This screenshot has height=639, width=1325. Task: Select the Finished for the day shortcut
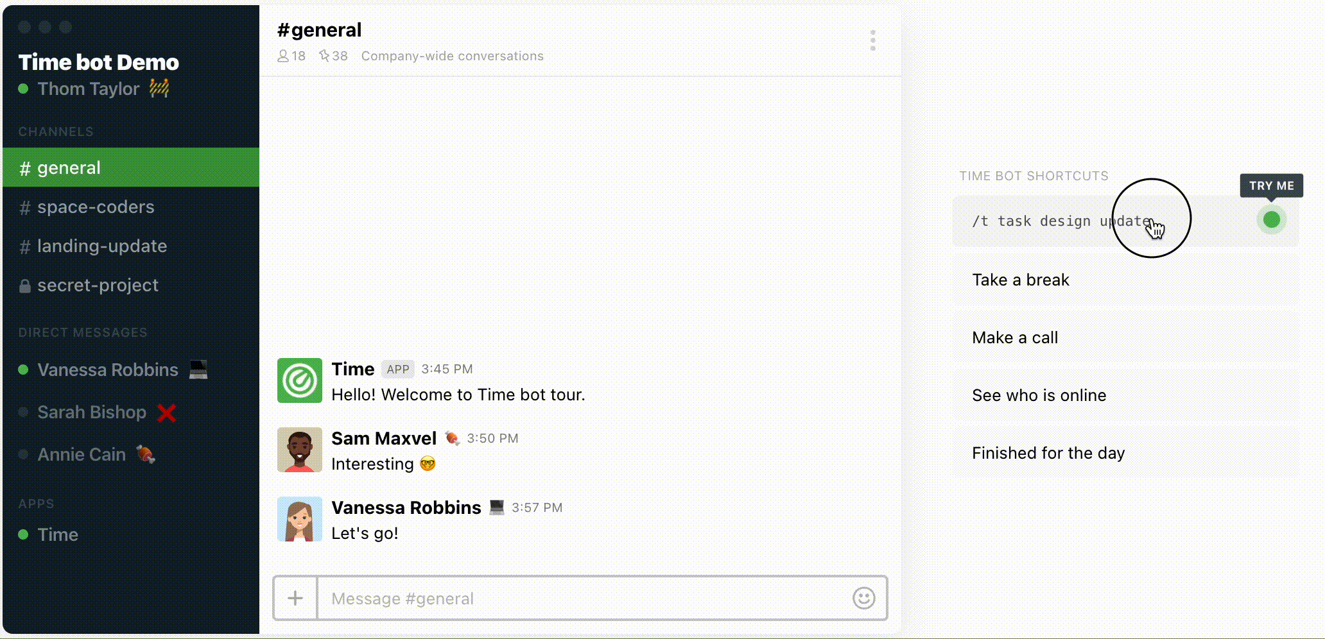click(1048, 453)
